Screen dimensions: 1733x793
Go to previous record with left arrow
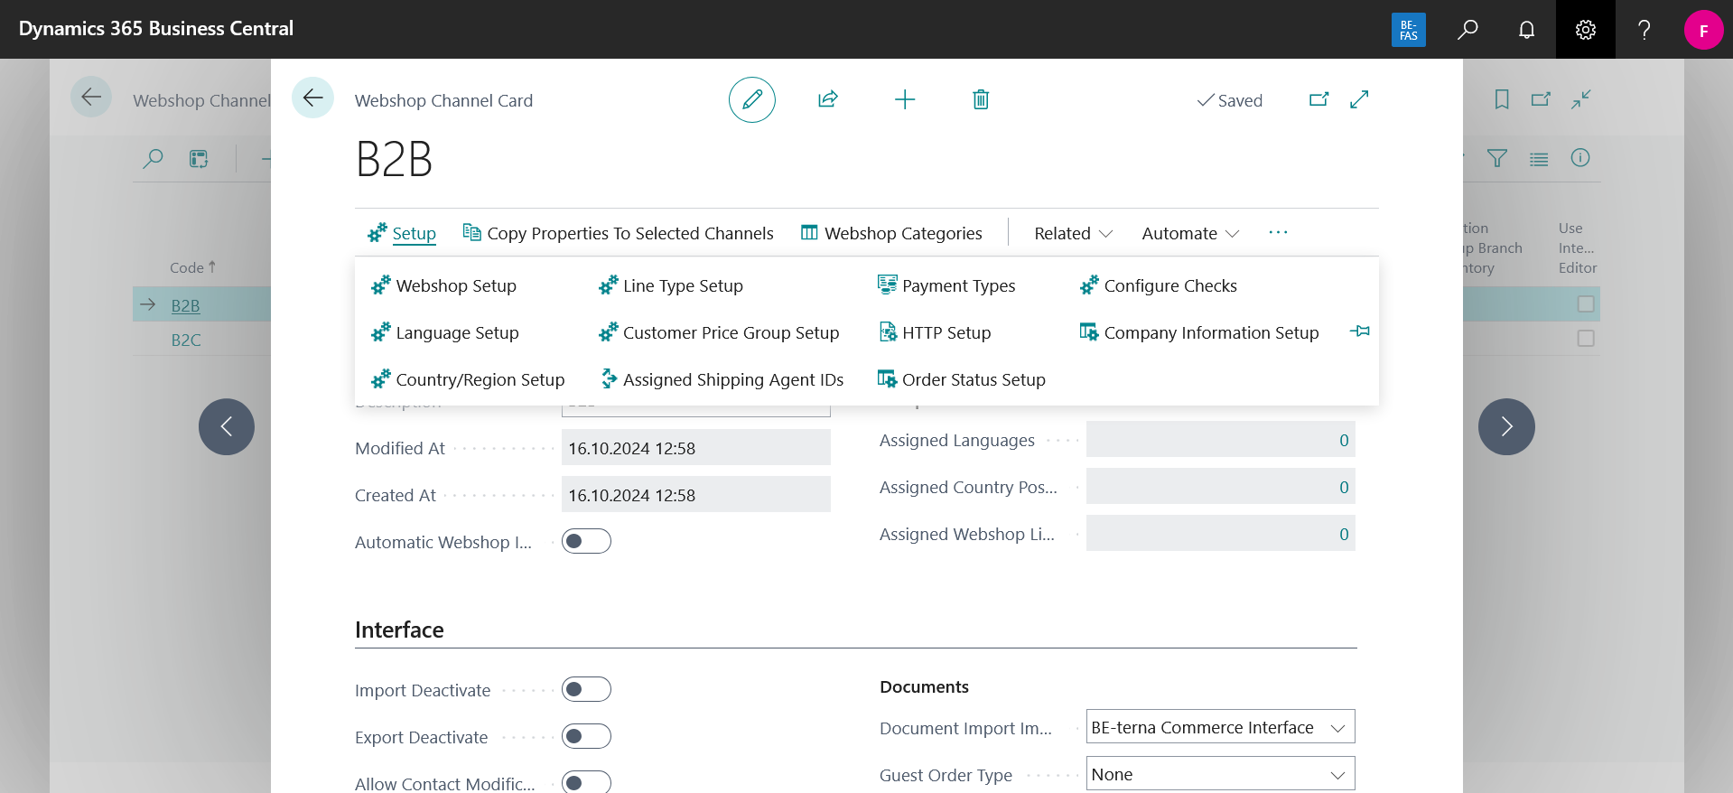coord(227,426)
